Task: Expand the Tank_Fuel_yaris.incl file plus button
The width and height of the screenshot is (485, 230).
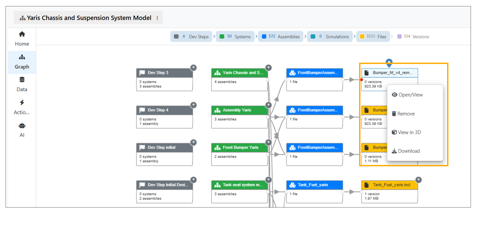Action: 418,180
